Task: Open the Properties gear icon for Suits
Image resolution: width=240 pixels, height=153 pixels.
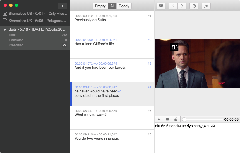Action: tap(64, 45)
